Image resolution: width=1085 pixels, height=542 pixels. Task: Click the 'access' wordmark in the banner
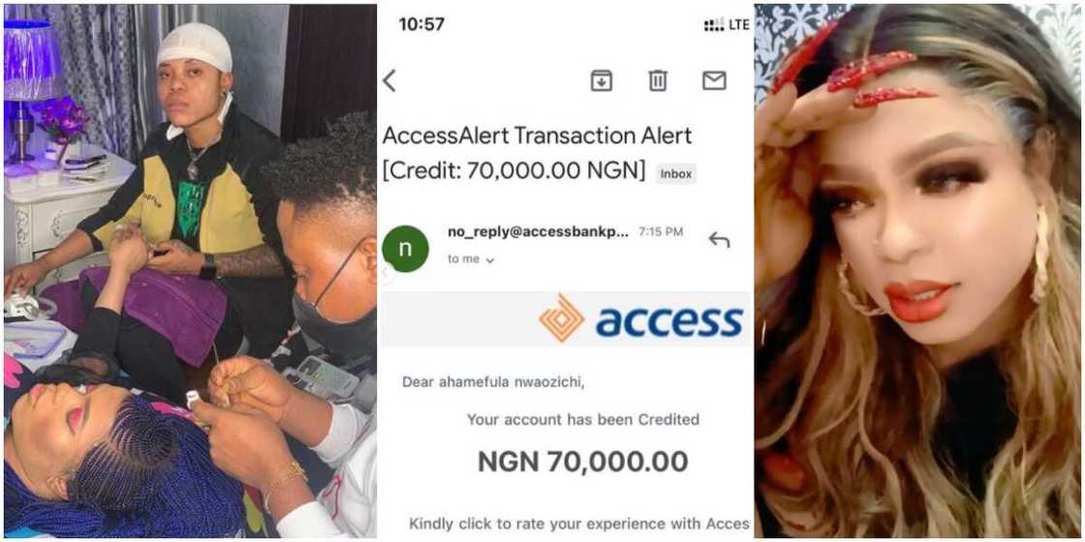click(668, 319)
